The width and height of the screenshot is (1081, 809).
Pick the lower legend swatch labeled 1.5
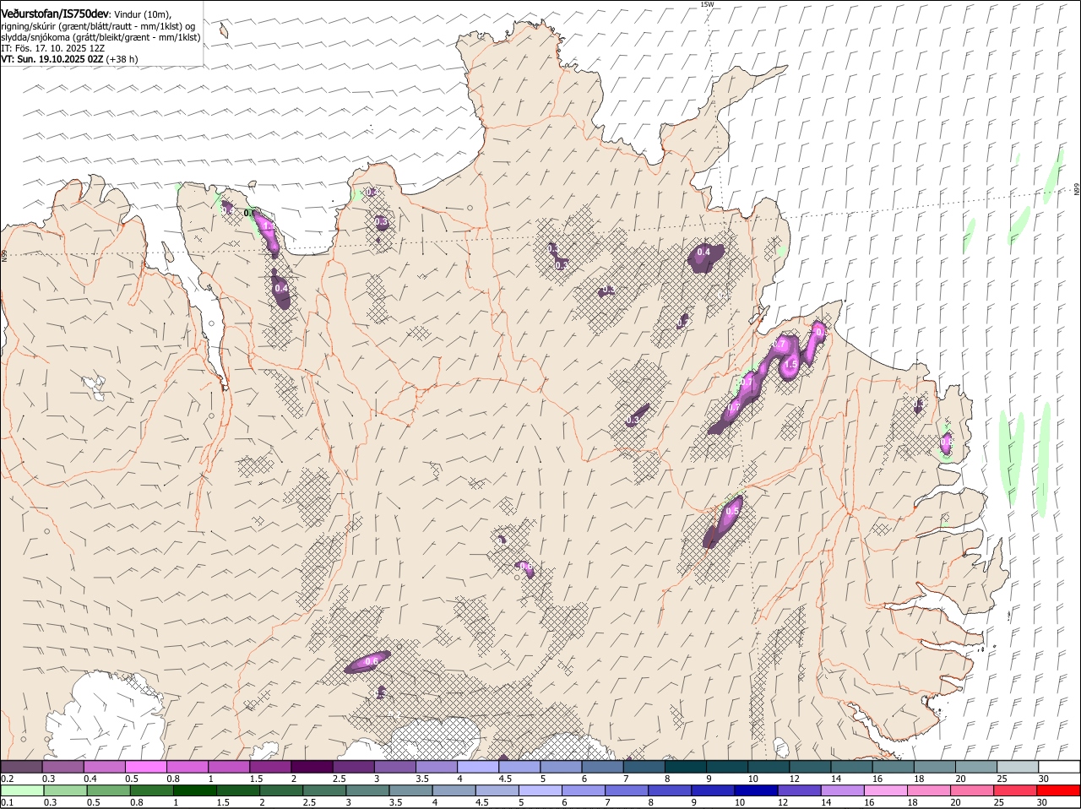tap(237, 790)
